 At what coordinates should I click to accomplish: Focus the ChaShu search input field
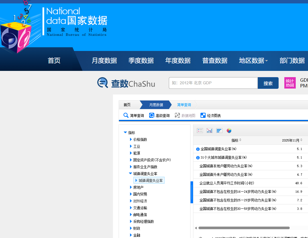[213, 83]
